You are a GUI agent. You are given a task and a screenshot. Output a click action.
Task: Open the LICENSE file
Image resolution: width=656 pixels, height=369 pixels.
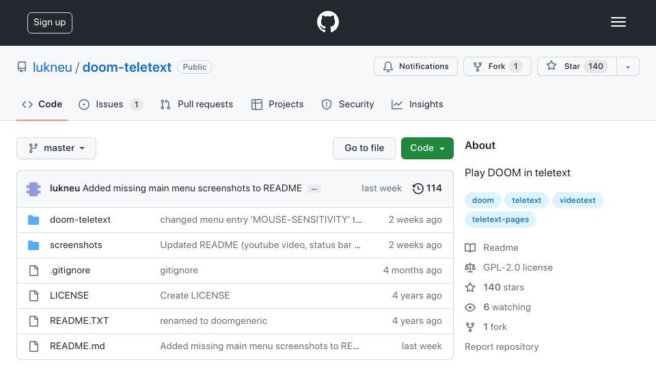(x=69, y=295)
